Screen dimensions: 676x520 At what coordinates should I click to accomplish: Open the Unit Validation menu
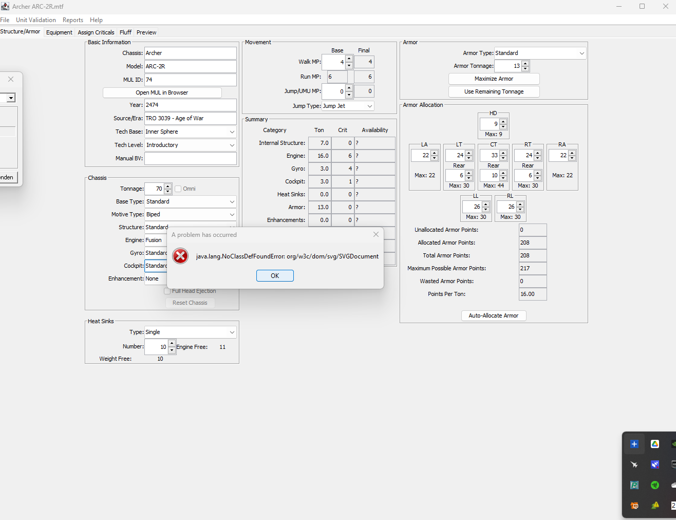[36, 20]
